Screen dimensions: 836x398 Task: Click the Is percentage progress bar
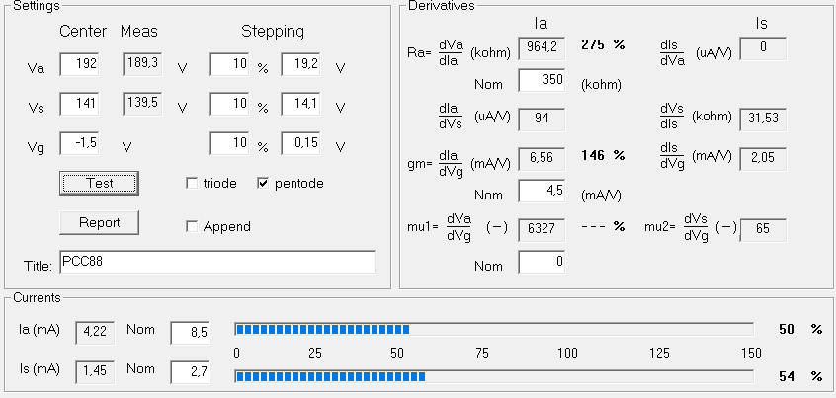[494, 376]
